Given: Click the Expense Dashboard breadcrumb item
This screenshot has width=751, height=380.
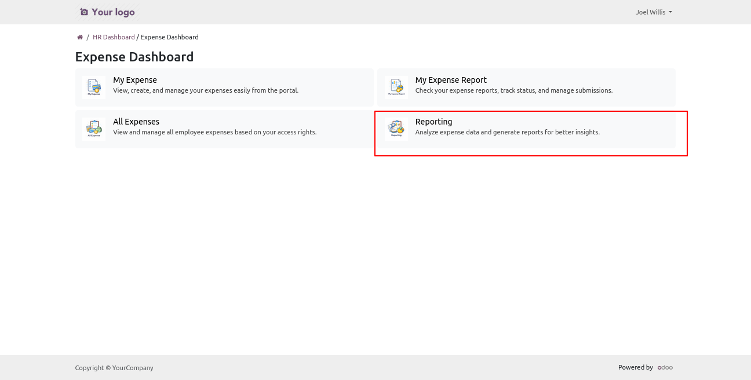Looking at the screenshot, I should pos(169,37).
